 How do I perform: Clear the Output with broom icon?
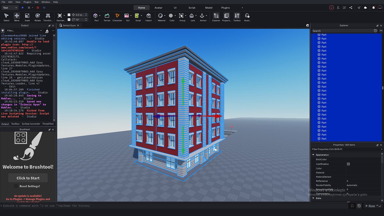tap(47, 31)
